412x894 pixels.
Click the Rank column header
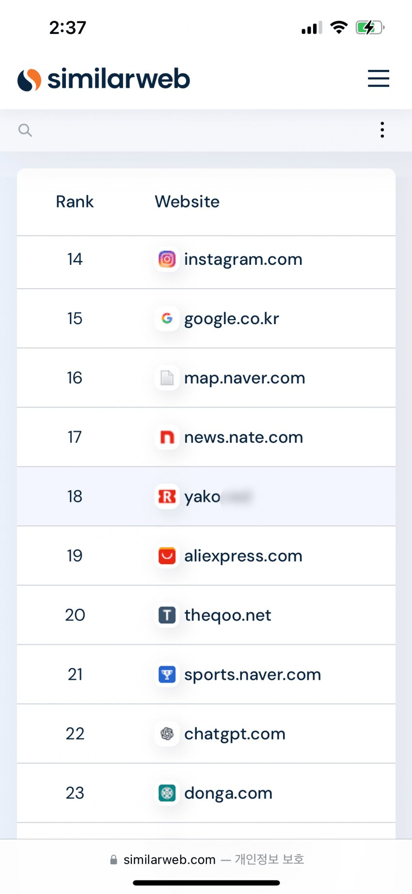pos(75,202)
